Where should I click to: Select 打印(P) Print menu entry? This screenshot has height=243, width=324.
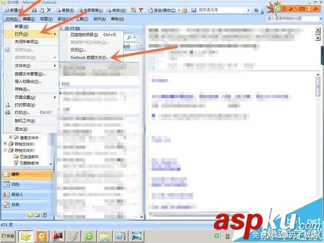31,113
